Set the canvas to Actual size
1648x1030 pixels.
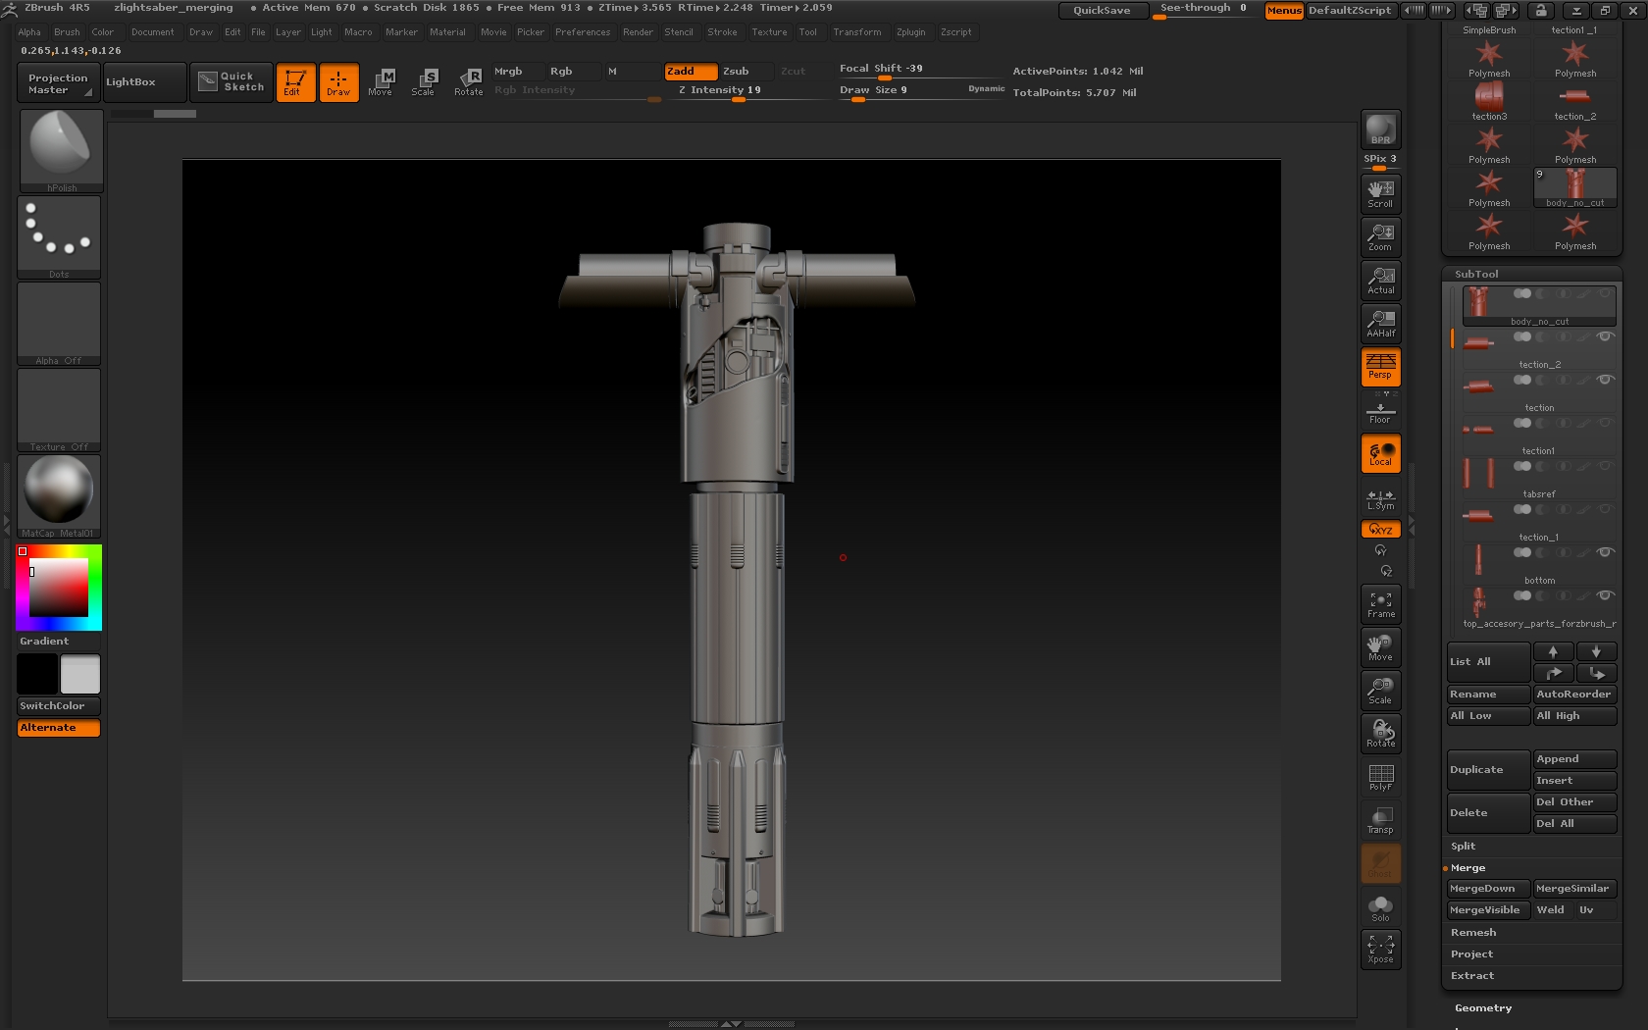pos(1380,281)
